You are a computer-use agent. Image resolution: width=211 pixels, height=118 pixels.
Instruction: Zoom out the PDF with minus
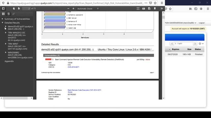[68, 9]
